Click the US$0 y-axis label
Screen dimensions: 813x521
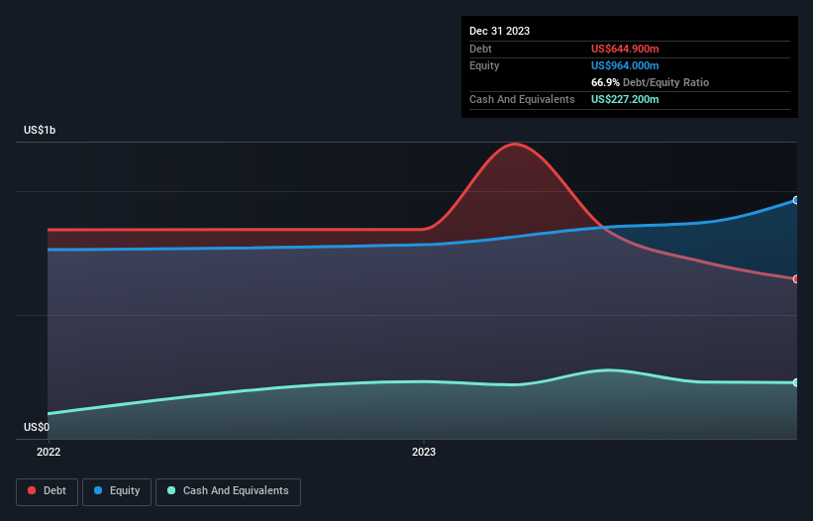pyautogui.click(x=37, y=427)
